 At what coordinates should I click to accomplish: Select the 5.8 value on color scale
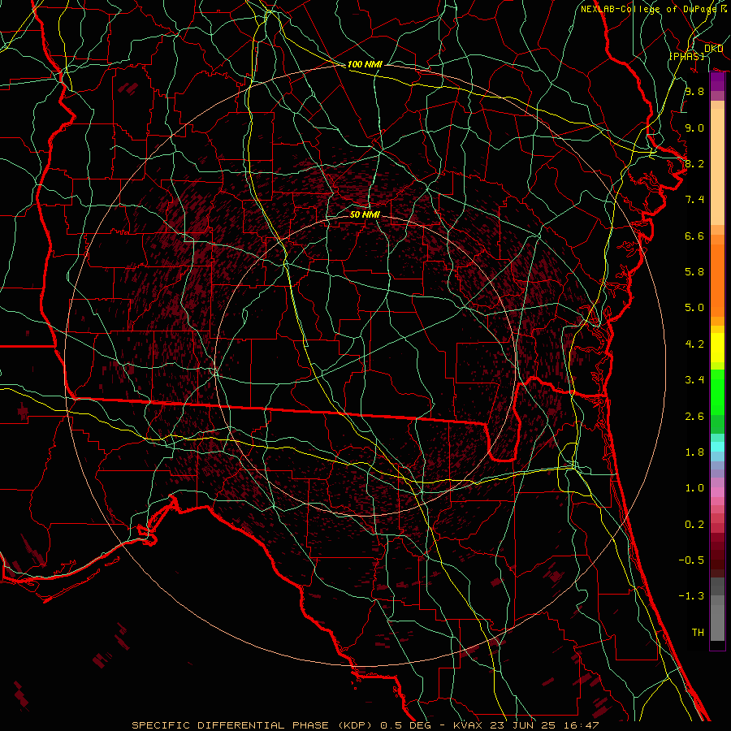coord(694,272)
